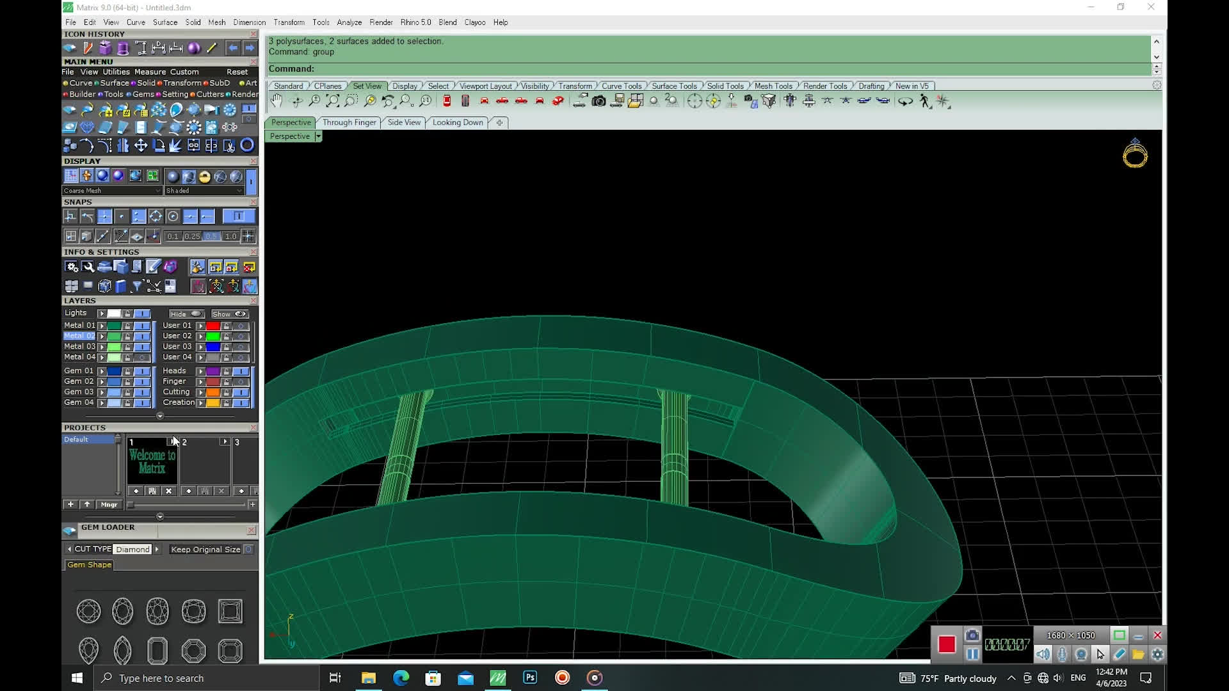Click the red User 01 color swatch
The width and height of the screenshot is (1229, 691).
point(213,326)
